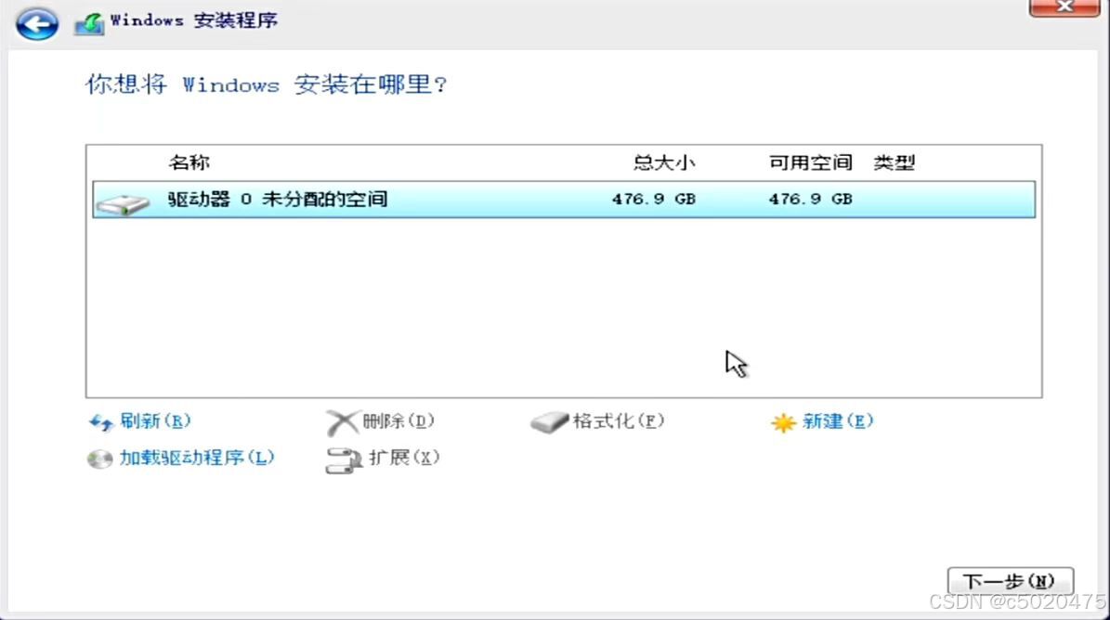This screenshot has width=1110, height=620.
Task: Click the format drive icon beside 格式化
Action: [548, 420]
